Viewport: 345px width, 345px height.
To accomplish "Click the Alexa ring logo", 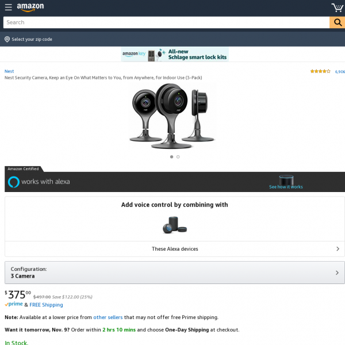I will [x=14, y=182].
